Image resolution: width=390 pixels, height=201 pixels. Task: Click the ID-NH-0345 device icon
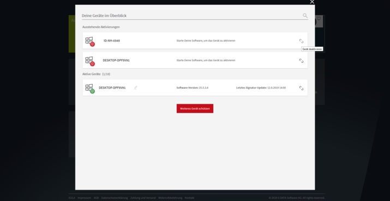point(90,42)
